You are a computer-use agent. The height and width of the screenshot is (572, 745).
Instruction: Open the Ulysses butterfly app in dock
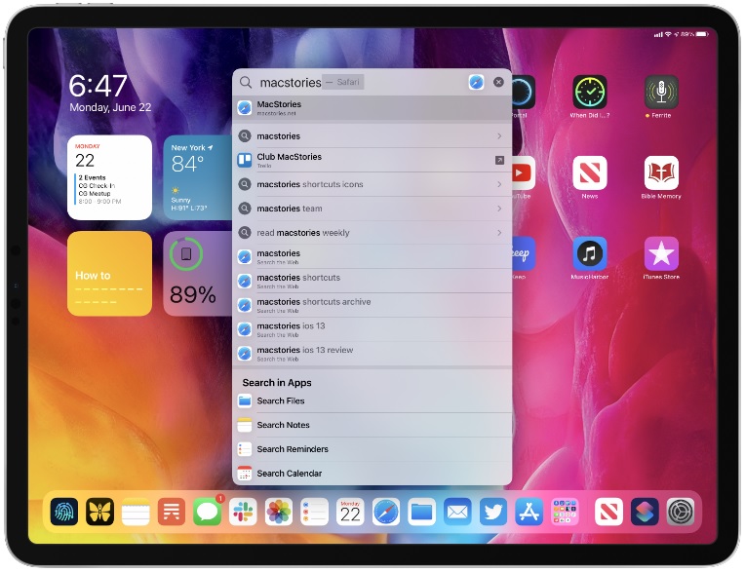(99, 512)
